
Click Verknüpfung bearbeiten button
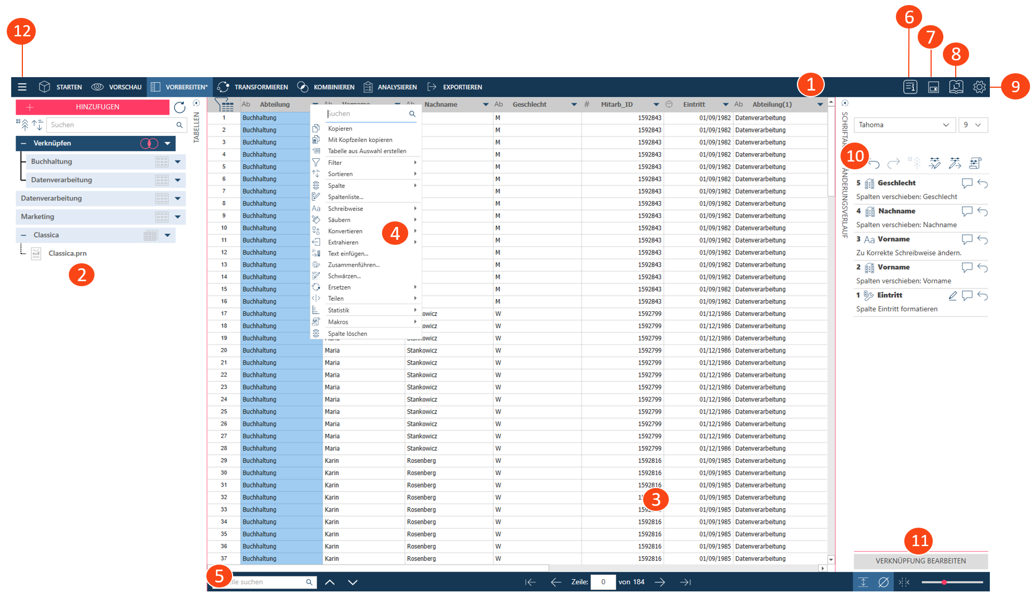click(x=920, y=561)
